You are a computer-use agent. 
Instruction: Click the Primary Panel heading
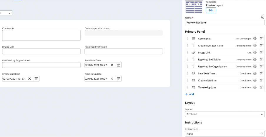tap(195, 31)
